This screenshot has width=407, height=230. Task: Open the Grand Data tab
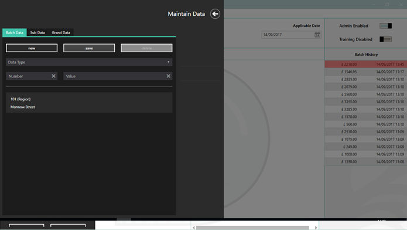pos(61,32)
